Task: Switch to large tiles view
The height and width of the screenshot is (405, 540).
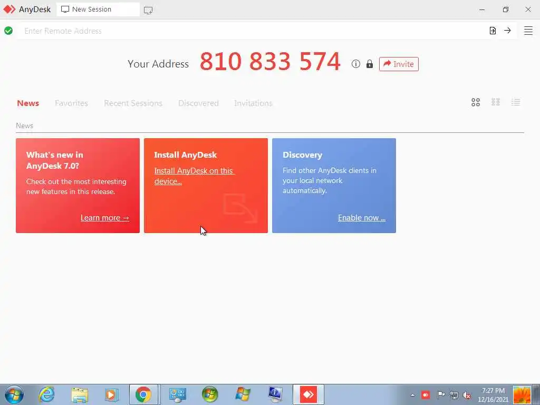Action: 476,102
